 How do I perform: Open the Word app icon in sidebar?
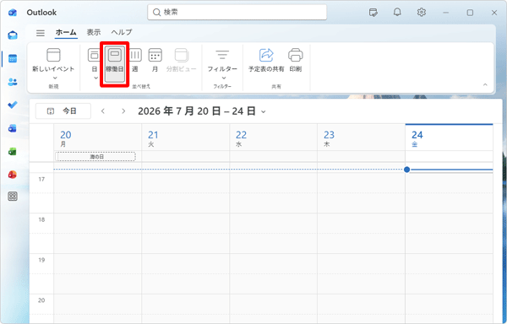coord(13,128)
